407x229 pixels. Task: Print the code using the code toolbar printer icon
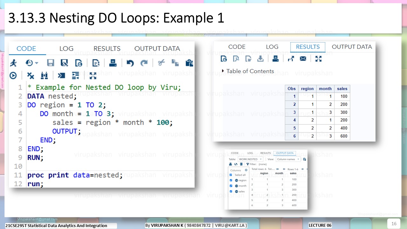tap(113, 63)
